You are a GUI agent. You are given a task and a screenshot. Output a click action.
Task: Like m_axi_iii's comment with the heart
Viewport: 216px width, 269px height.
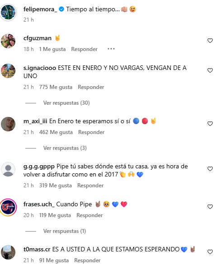point(210,124)
